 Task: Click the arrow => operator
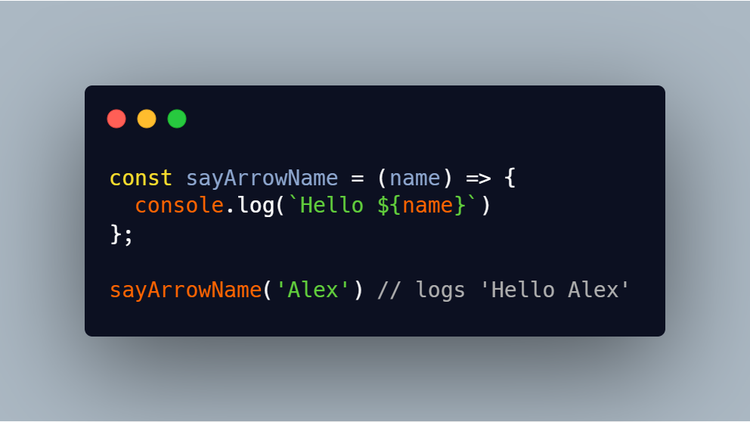[479, 178]
